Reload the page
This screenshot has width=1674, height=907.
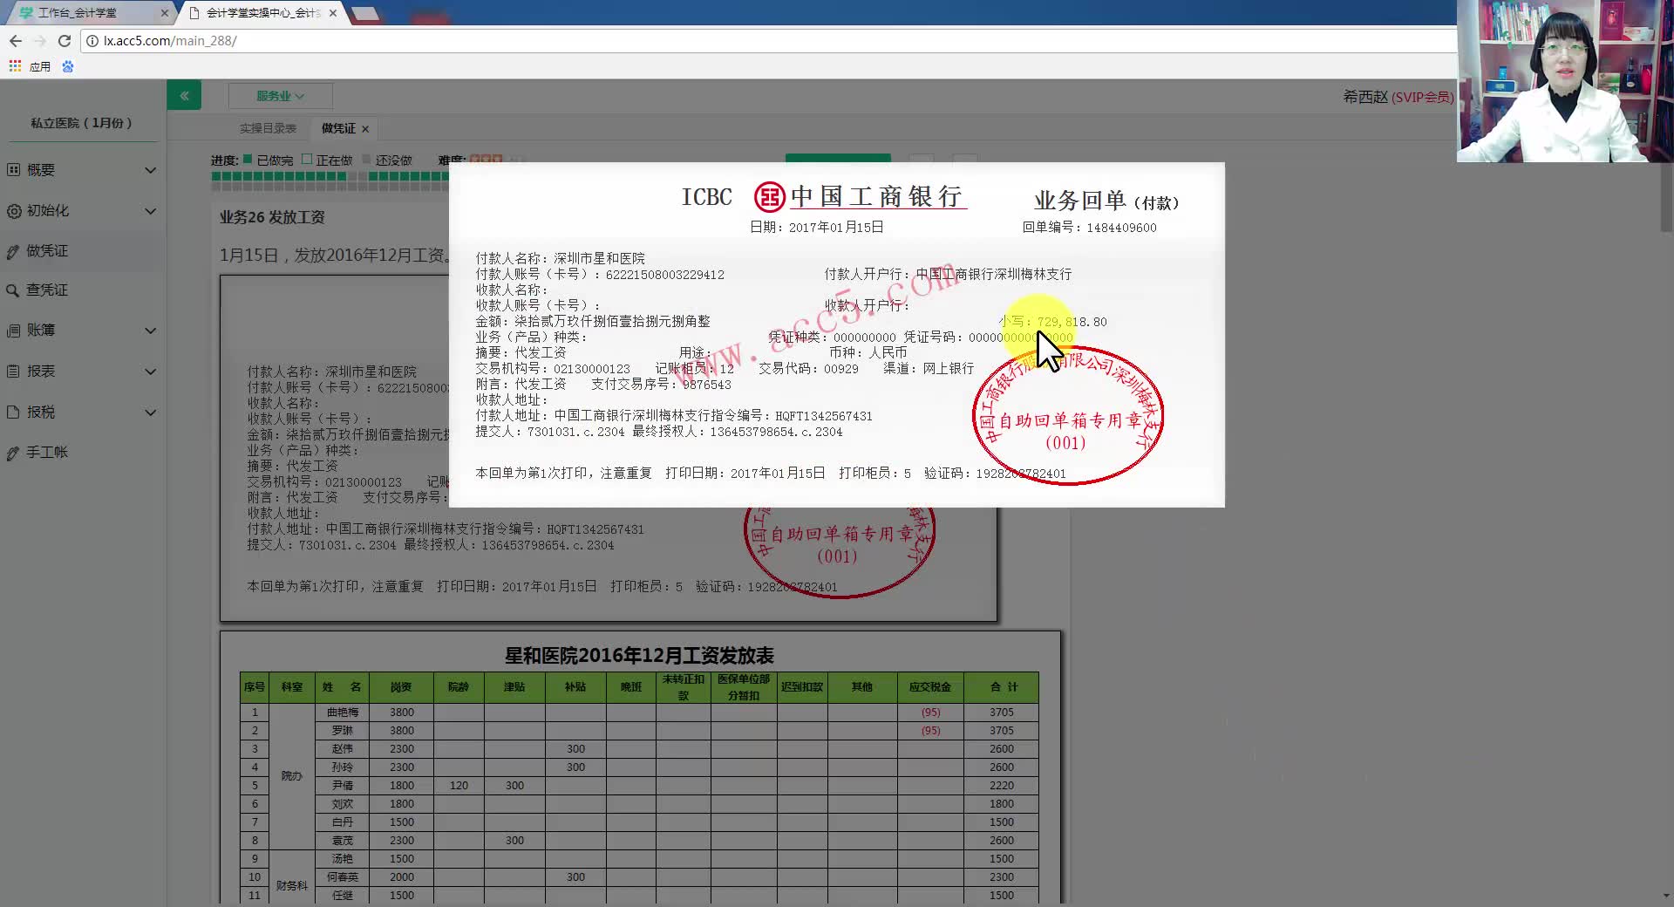click(64, 41)
